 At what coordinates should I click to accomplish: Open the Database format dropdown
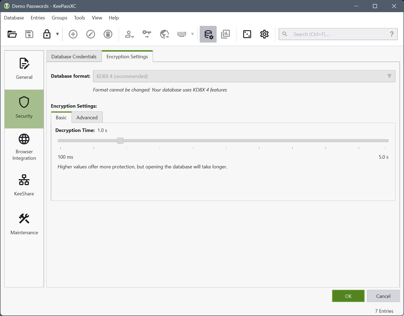click(244, 76)
